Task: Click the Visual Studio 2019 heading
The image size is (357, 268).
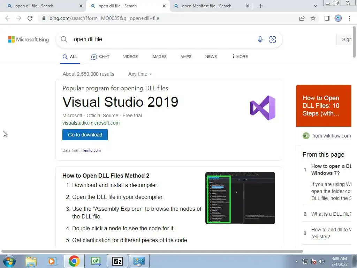Action: coord(120,102)
